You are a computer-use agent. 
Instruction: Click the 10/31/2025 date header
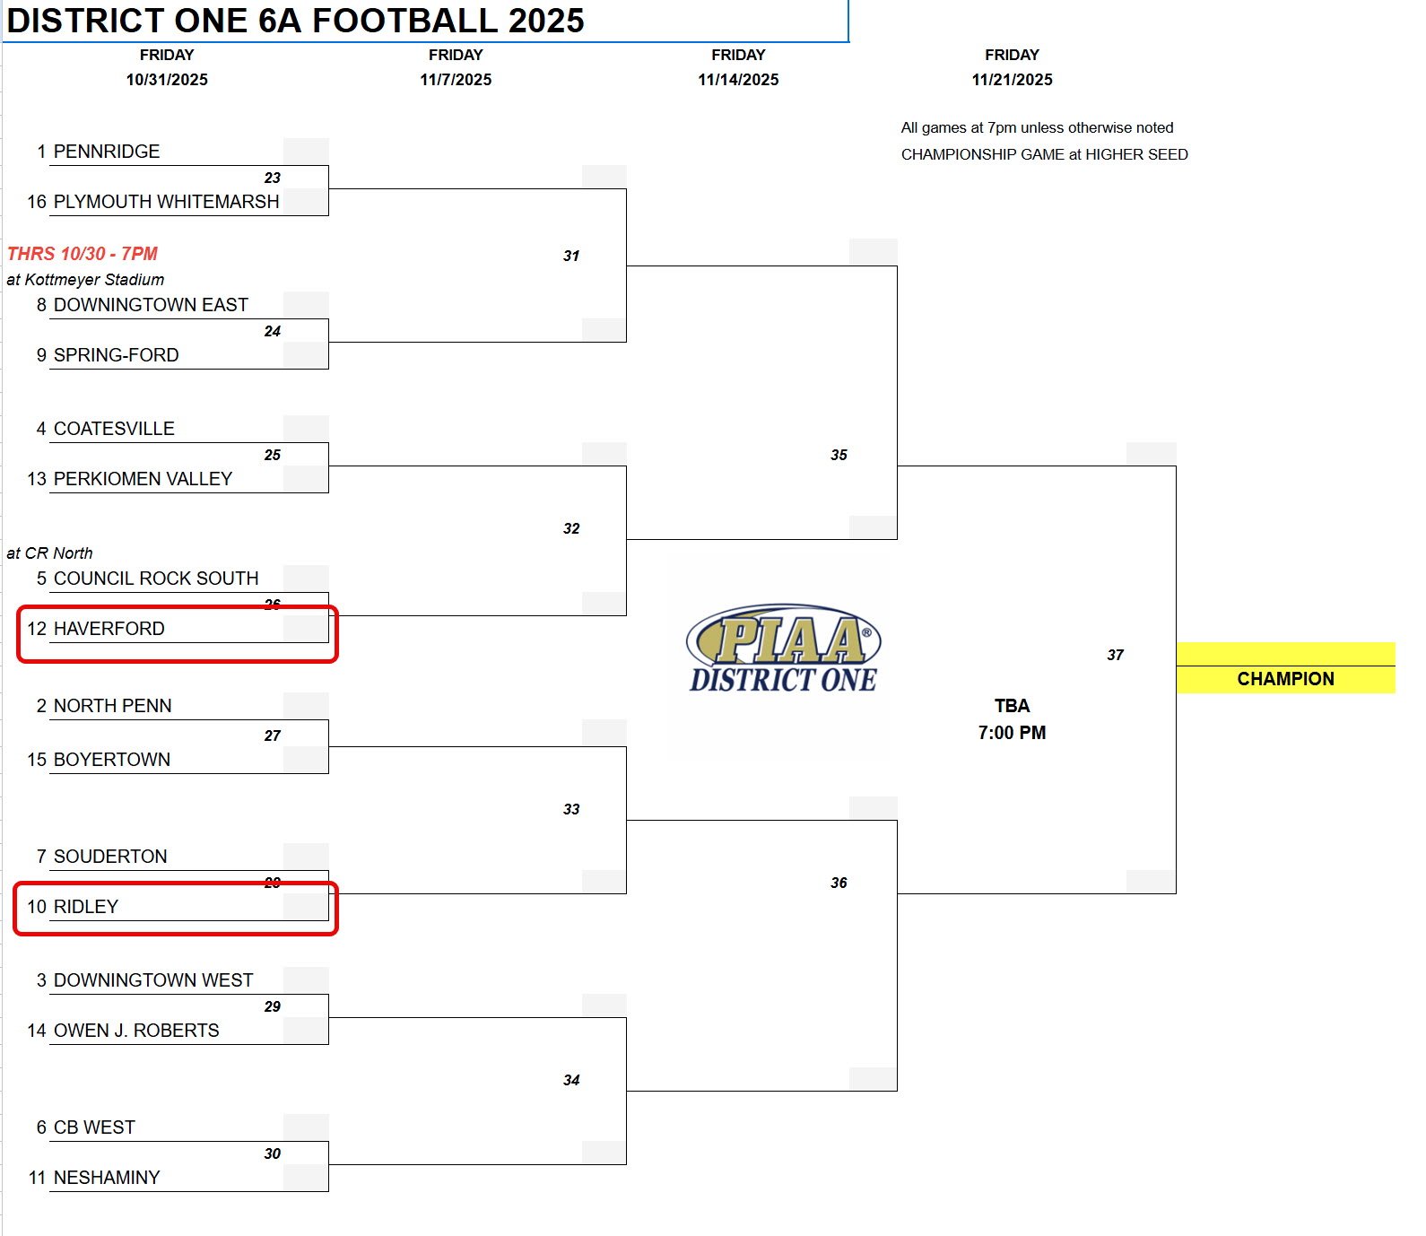pyautogui.click(x=167, y=80)
